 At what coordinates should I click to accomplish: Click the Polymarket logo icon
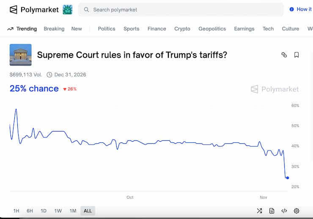14,9
